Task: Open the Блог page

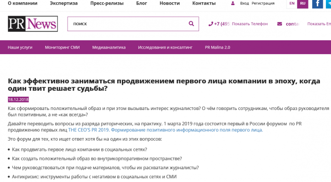Action: point(142,3)
